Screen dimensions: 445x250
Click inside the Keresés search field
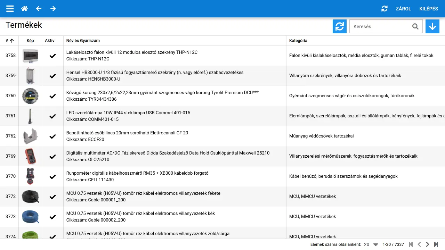tap(379, 26)
